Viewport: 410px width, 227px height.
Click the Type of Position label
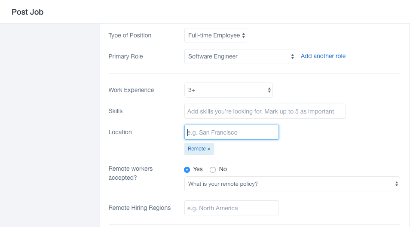pos(130,36)
